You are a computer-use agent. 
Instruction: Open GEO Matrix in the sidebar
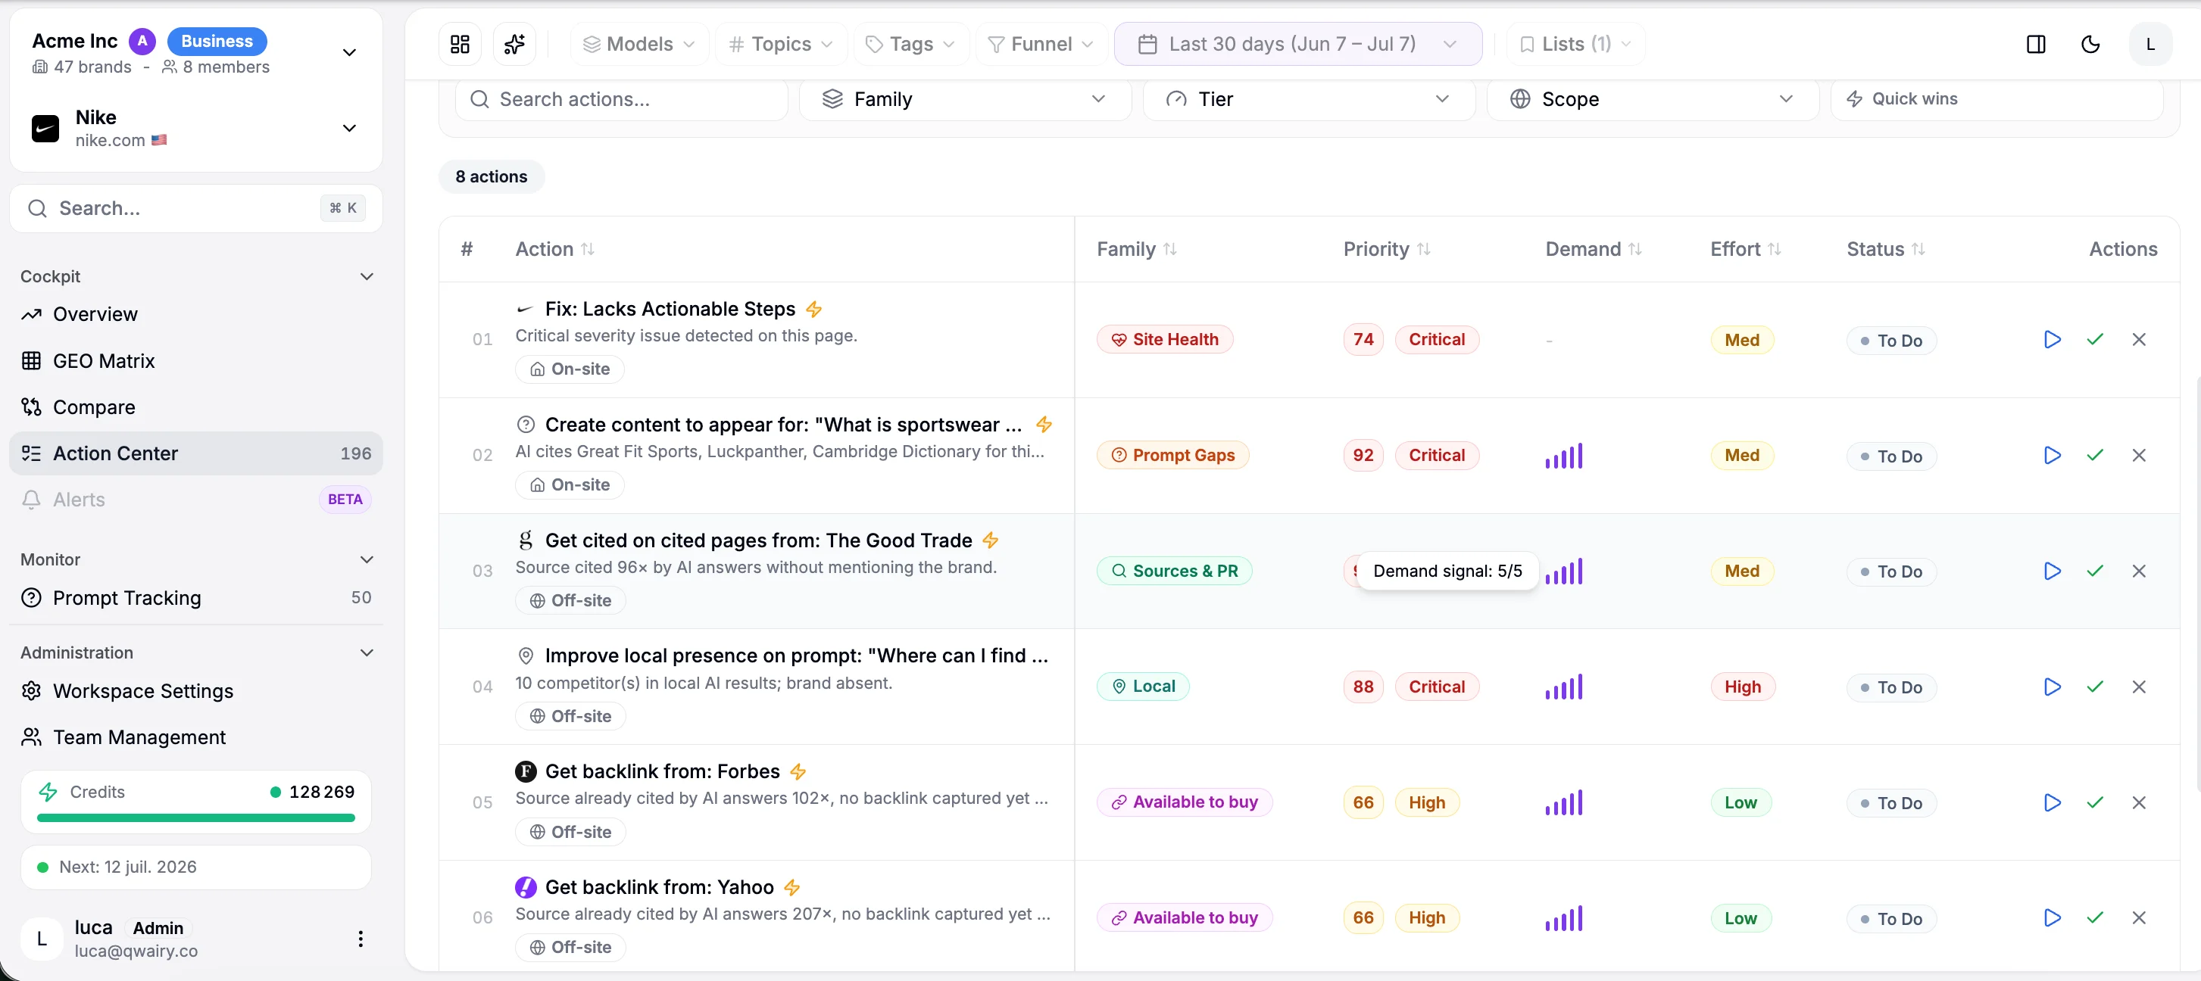[195, 361]
